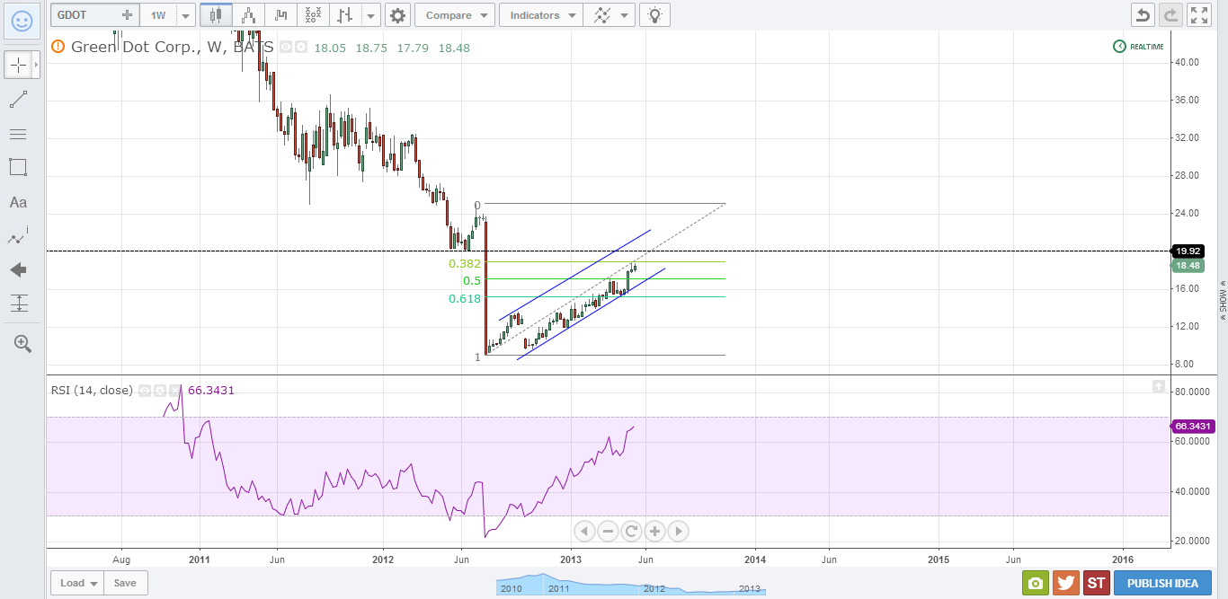Remove the RSI indicator with its X icon

(174, 391)
